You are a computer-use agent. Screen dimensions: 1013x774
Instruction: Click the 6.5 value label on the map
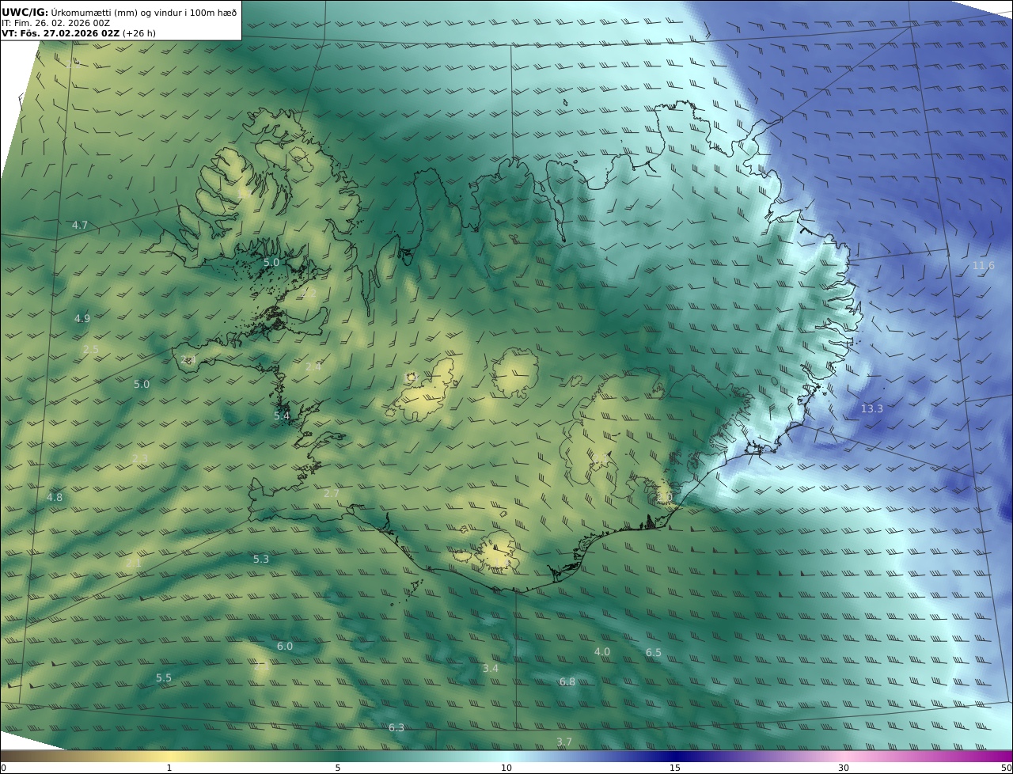point(654,653)
